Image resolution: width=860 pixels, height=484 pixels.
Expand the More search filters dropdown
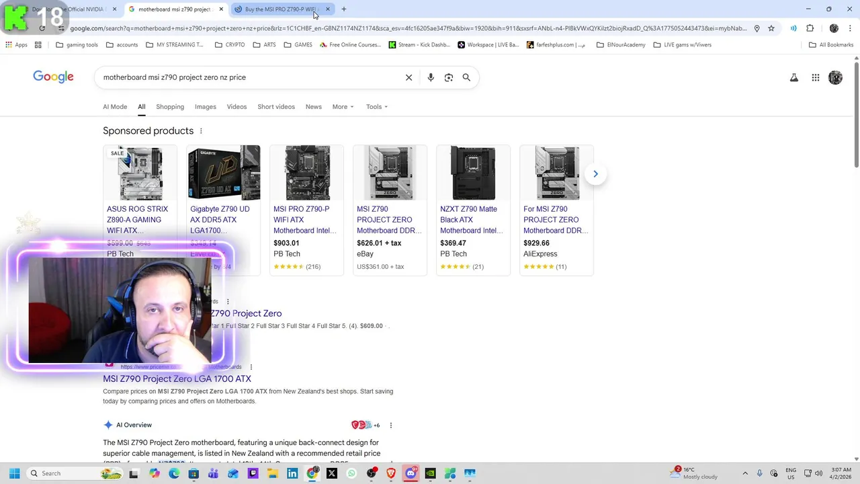pyautogui.click(x=343, y=107)
